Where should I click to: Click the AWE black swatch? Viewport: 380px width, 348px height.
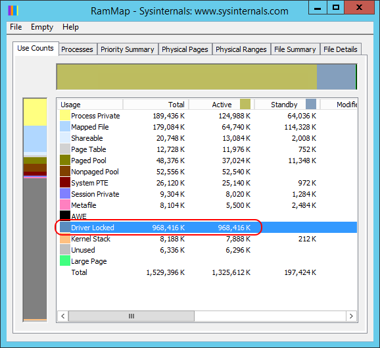click(x=65, y=216)
